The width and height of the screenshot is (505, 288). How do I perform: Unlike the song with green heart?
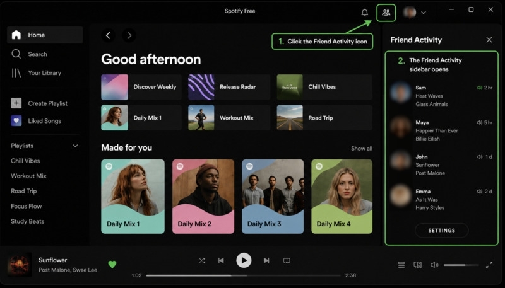112,265
